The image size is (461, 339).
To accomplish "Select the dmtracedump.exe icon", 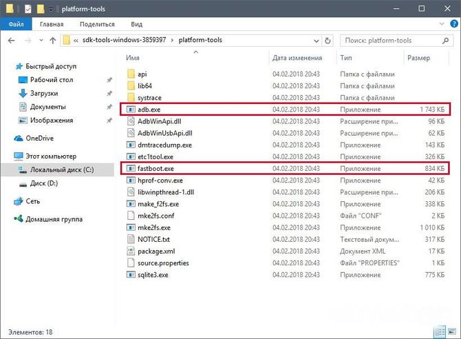I will (131, 145).
